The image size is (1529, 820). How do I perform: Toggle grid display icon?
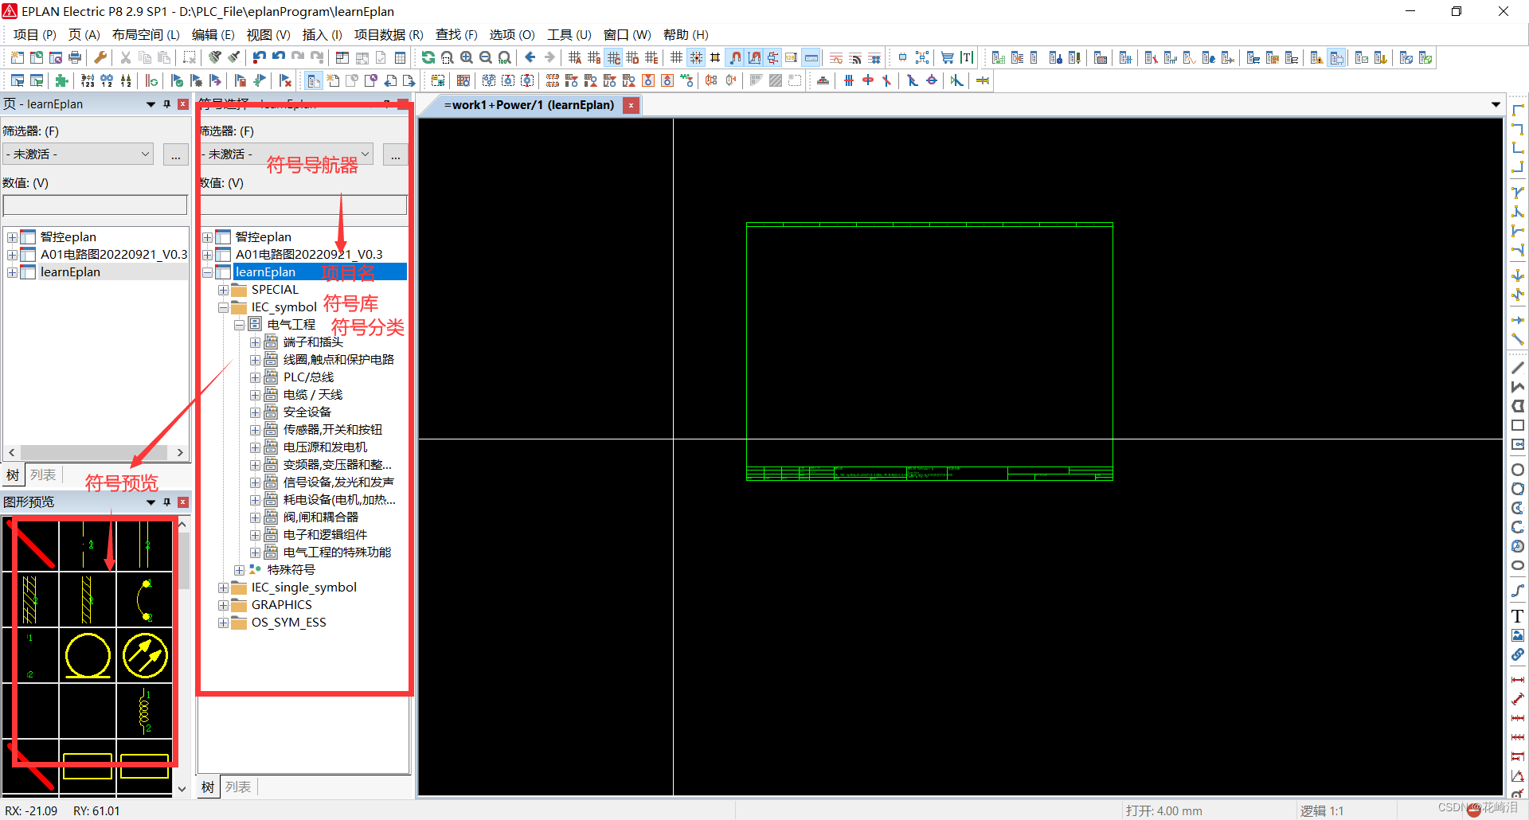tap(677, 57)
